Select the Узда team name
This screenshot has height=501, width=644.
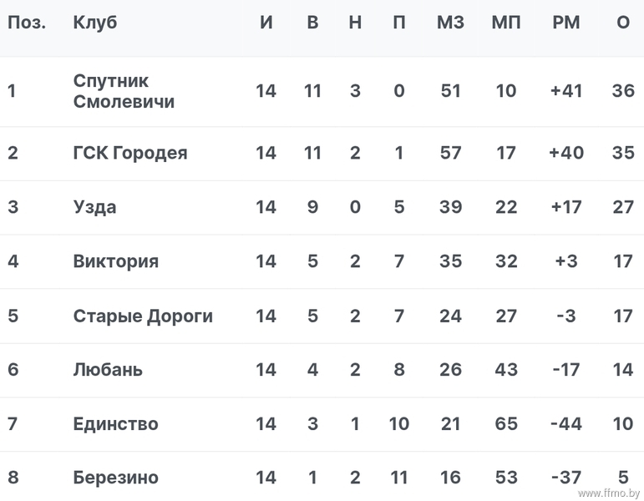coord(95,207)
